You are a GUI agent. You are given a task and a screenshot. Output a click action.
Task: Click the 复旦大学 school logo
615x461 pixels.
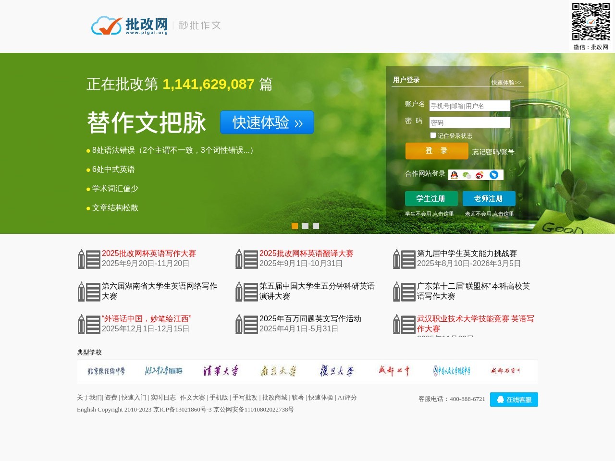click(x=336, y=371)
